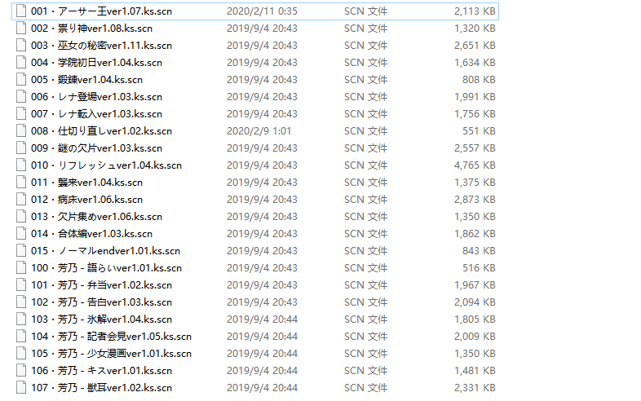Select file 004・学院初日ver1.04.ks.scn
641x401 pixels.
coord(96,63)
